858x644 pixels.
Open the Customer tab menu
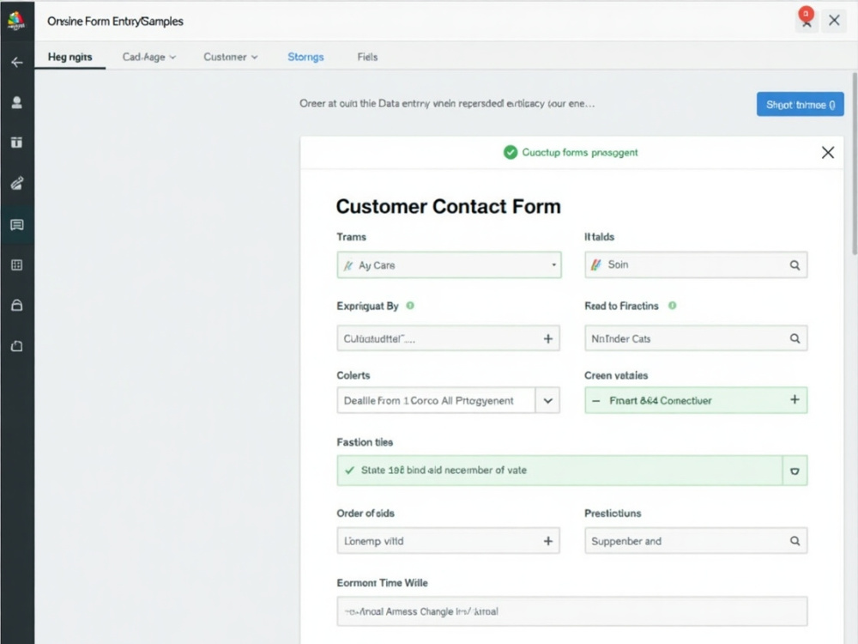(230, 57)
